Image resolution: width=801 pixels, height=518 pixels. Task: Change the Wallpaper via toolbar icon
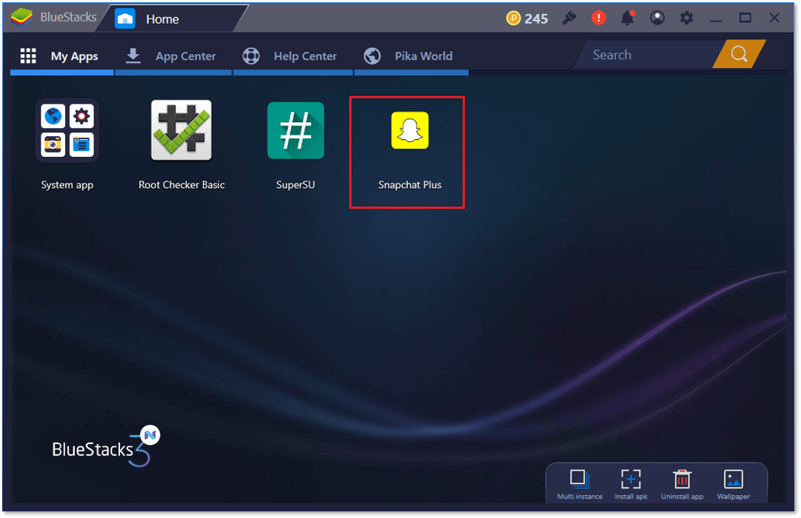click(734, 480)
